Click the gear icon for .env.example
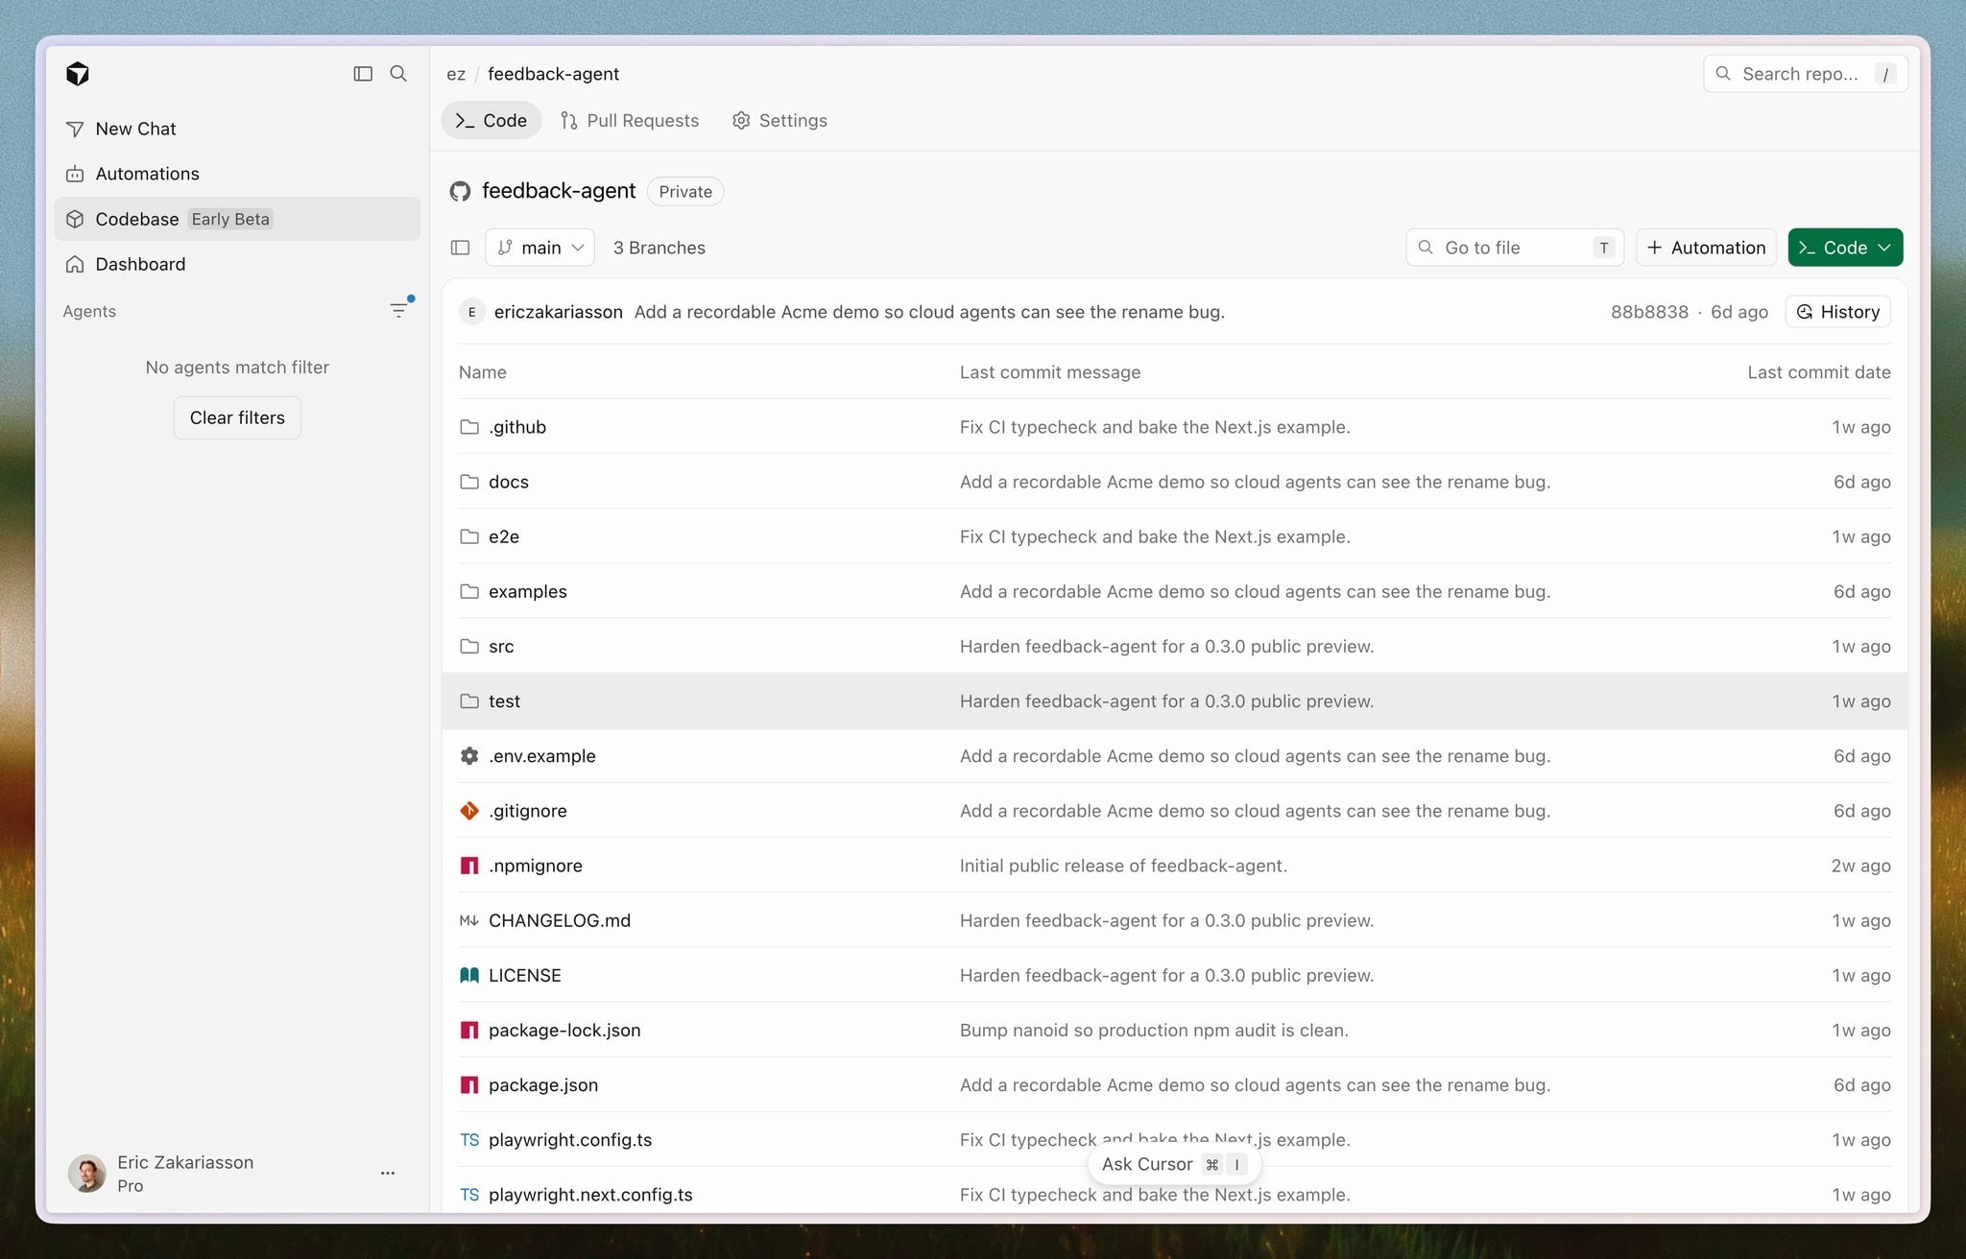Image resolution: width=1966 pixels, height=1259 pixels. [469, 756]
